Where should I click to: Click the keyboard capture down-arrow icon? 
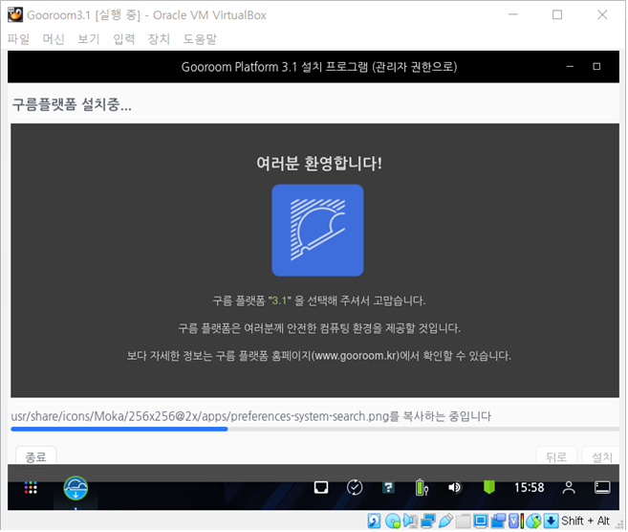click(551, 521)
